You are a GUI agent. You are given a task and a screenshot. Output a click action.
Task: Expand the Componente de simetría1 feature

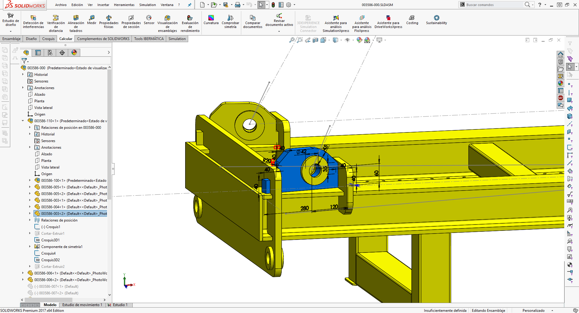[x=30, y=247]
